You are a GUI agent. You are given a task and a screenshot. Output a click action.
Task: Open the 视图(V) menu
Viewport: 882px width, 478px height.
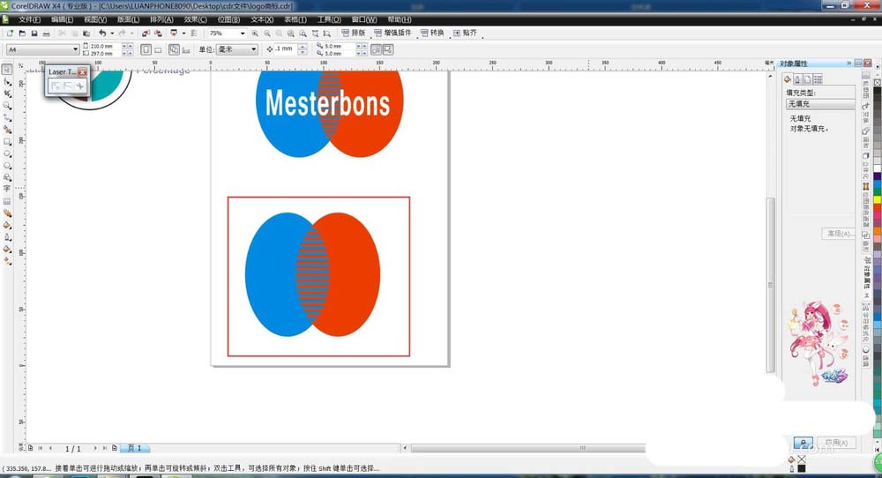pyautogui.click(x=95, y=19)
